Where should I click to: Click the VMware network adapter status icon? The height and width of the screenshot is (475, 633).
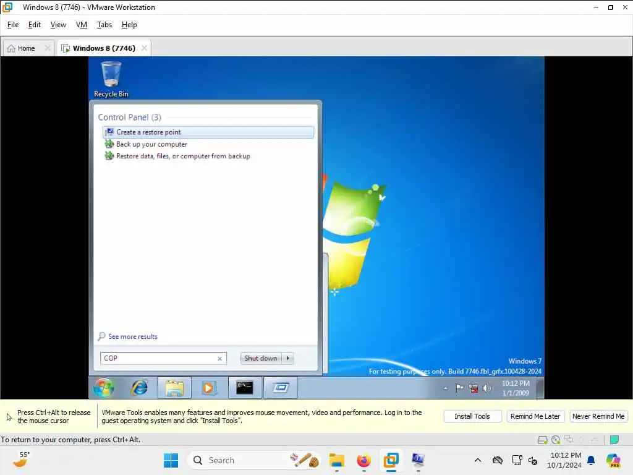coord(569,440)
